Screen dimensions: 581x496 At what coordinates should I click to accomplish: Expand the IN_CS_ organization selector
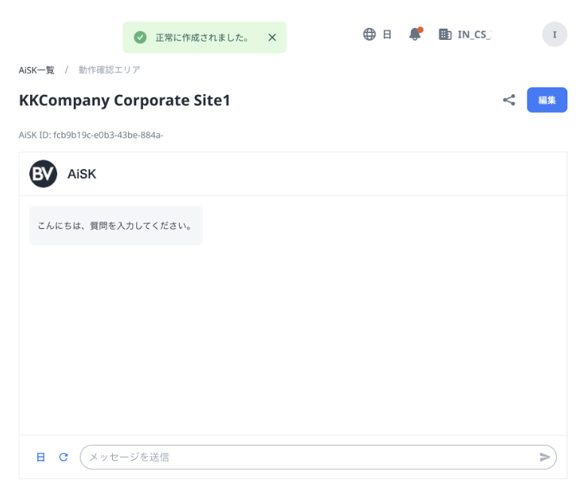(x=474, y=35)
